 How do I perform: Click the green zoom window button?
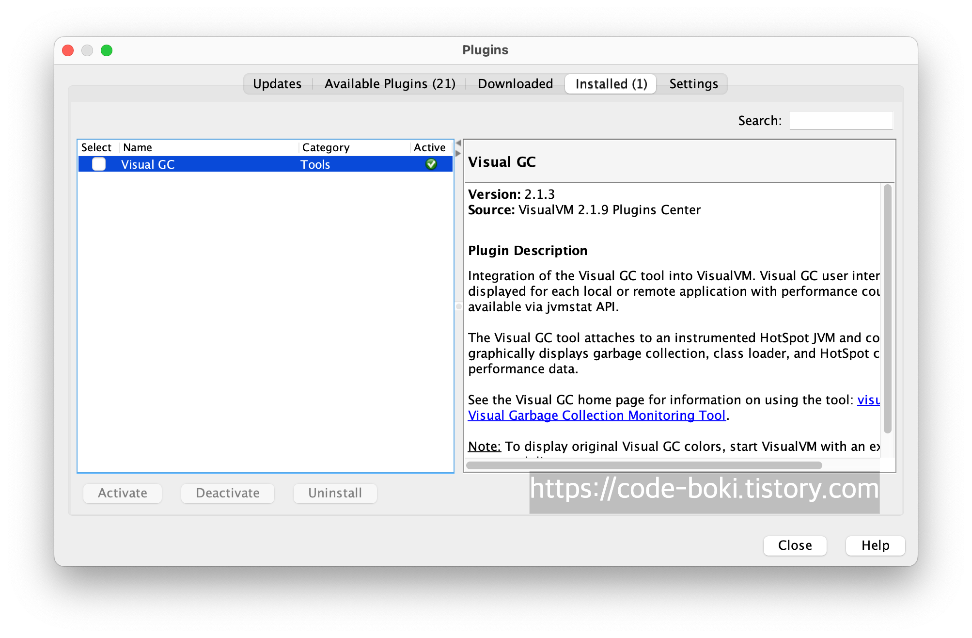coord(107,50)
